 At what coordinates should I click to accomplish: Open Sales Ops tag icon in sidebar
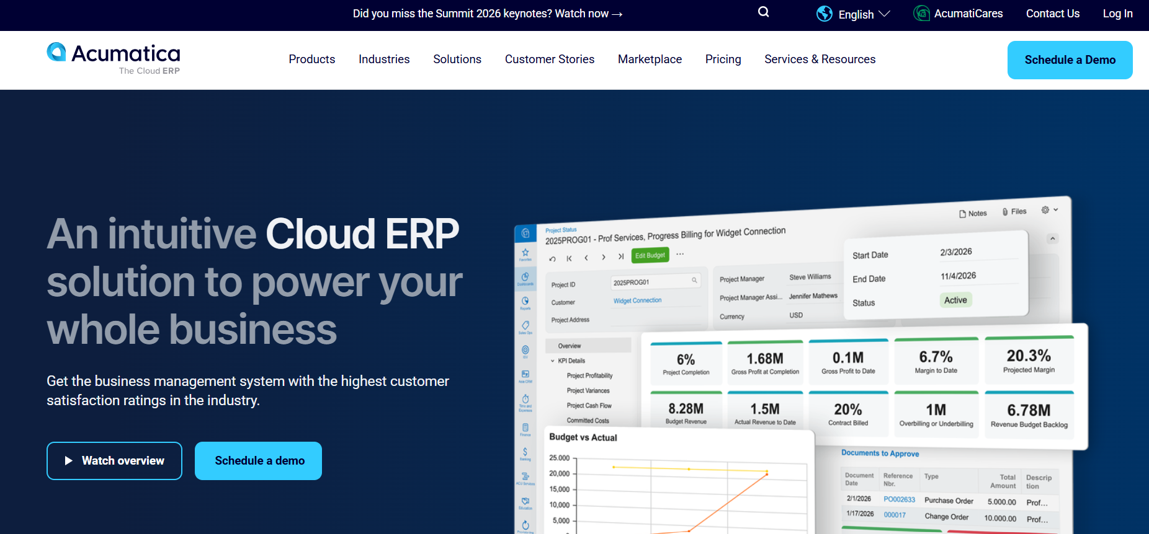click(525, 326)
